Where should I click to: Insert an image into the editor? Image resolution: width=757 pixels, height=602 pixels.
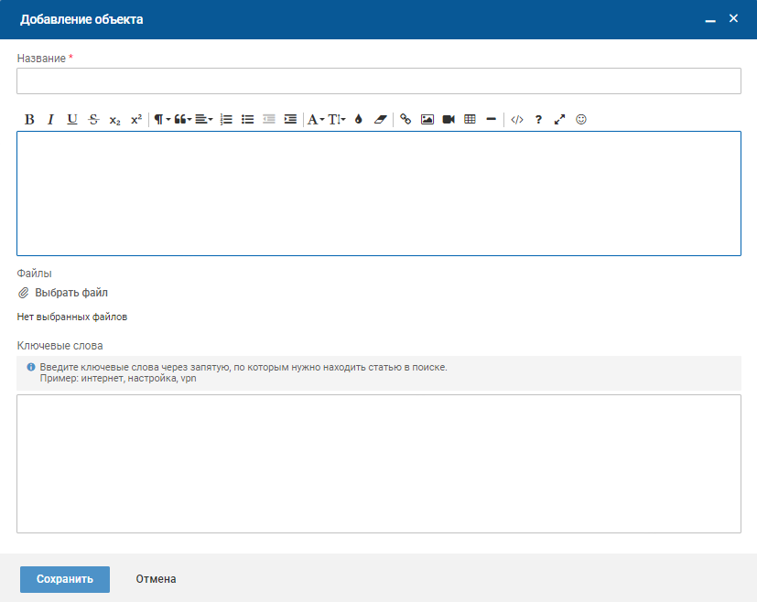[427, 119]
